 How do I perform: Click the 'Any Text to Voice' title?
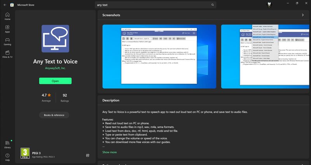(55, 61)
